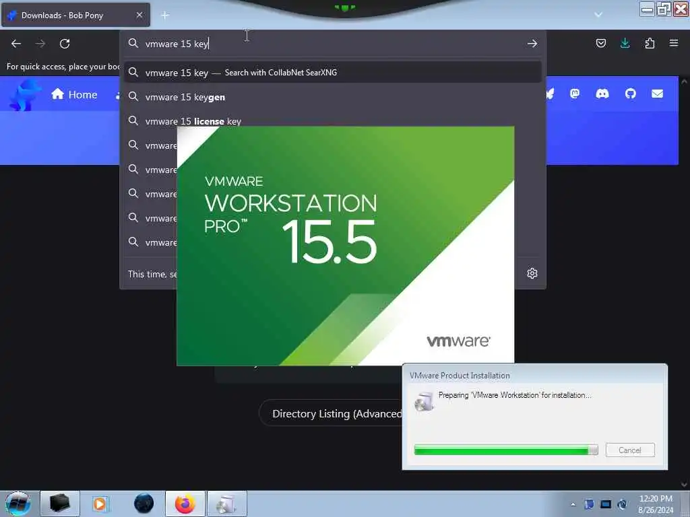Select suggestion 'vmware 15 key' Search with CollabNet SearXNG
The image size is (690, 517).
pyautogui.click(x=332, y=73)
